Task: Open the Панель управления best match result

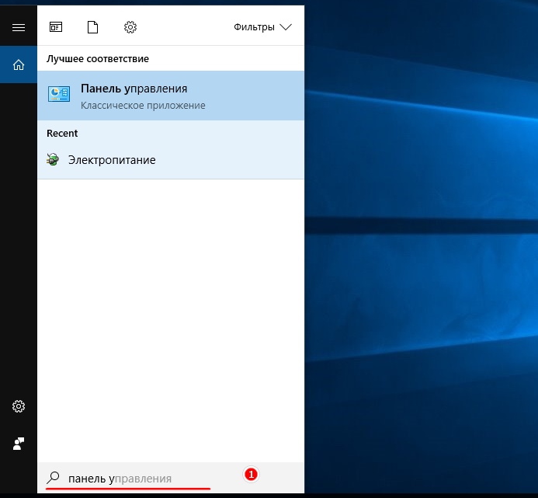Action: pyautogui.click(x=171, y=96)
